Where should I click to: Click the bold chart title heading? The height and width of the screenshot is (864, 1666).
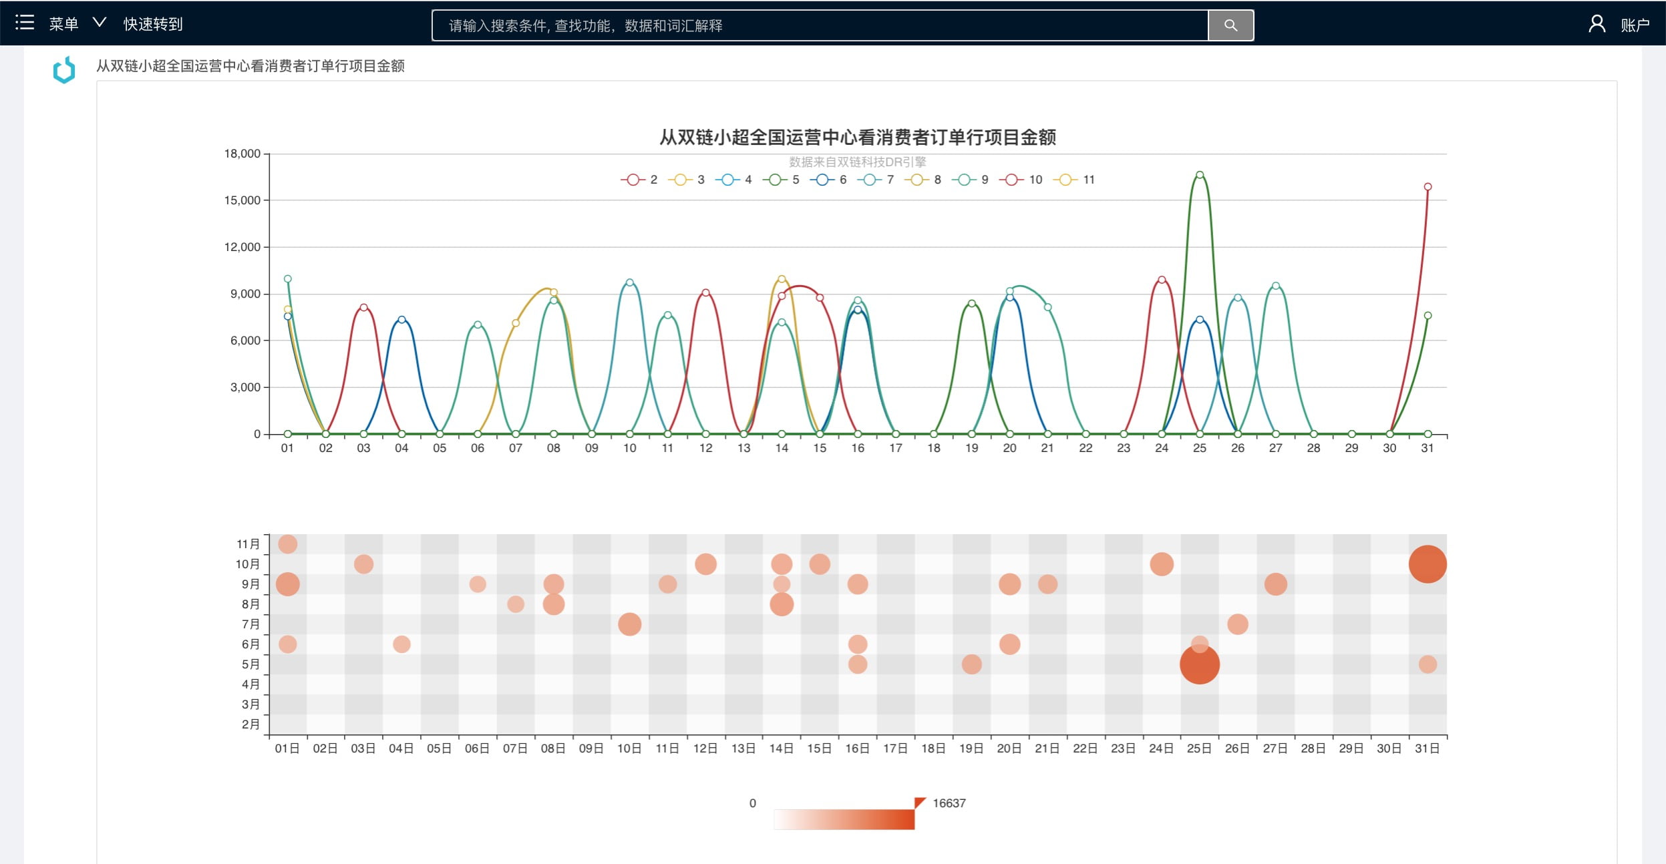coord(857,138)
